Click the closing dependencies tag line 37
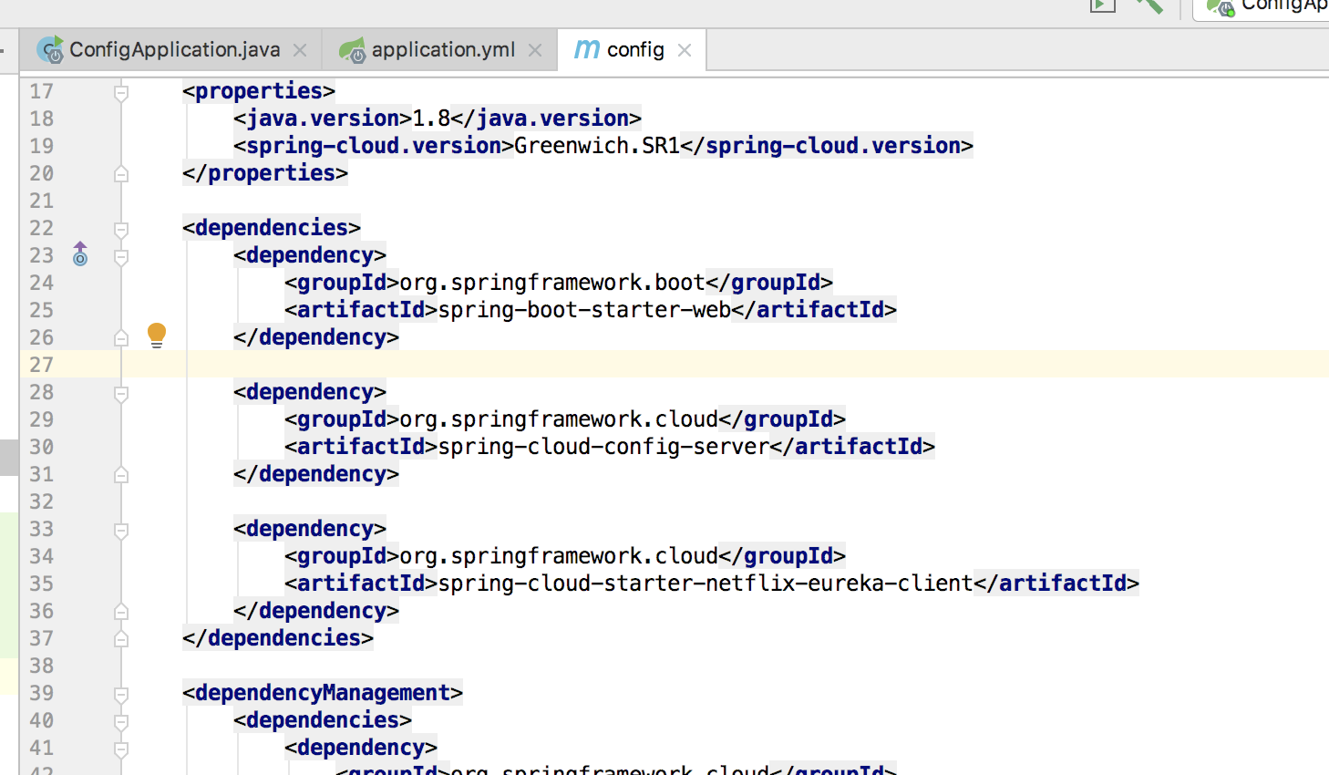Viewport: 1329px width, 775px height. tap(278, 638)
